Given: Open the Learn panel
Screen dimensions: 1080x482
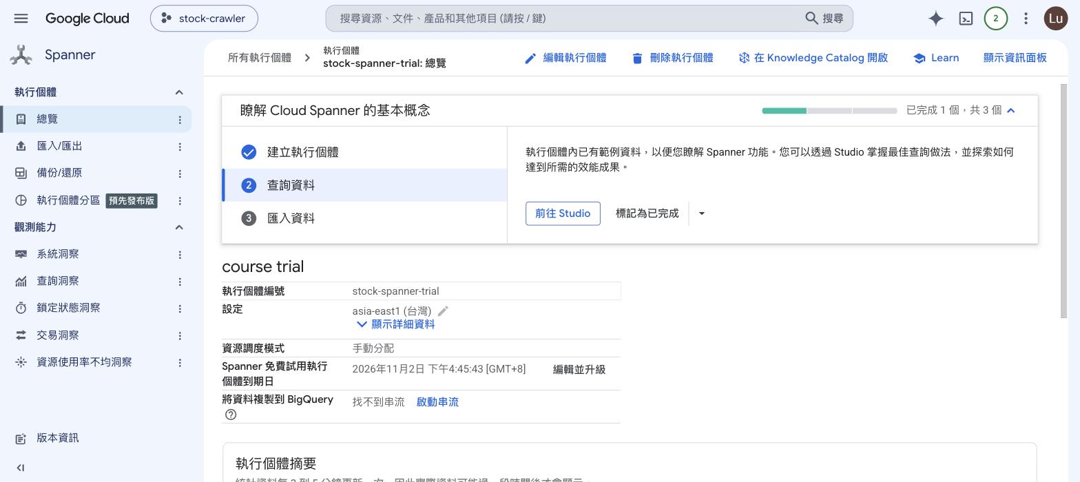Looking at the screenshot, I should coord(936,58).
